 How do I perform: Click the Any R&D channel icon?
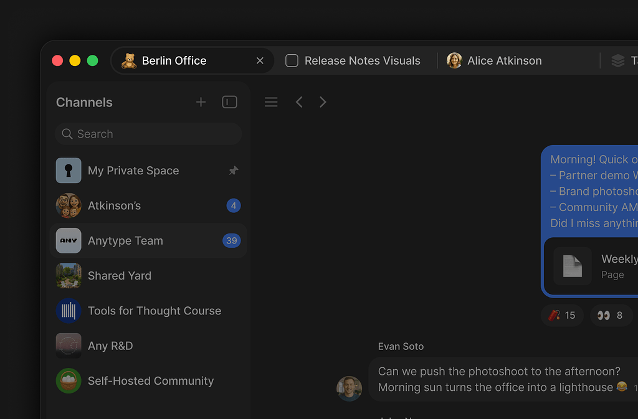tap(69, 346)
